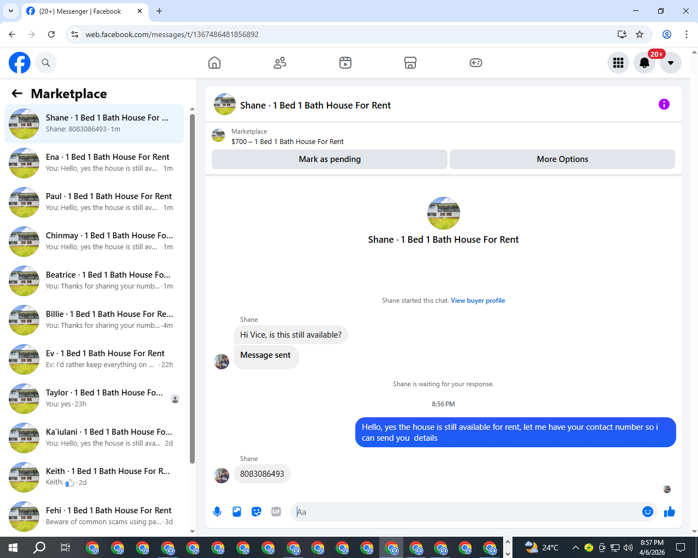Go back in browser history
698x558 pixels.
tap(12, 34)
